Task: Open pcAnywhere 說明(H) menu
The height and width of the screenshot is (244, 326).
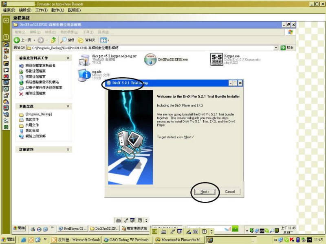Action: click(74, 10)
